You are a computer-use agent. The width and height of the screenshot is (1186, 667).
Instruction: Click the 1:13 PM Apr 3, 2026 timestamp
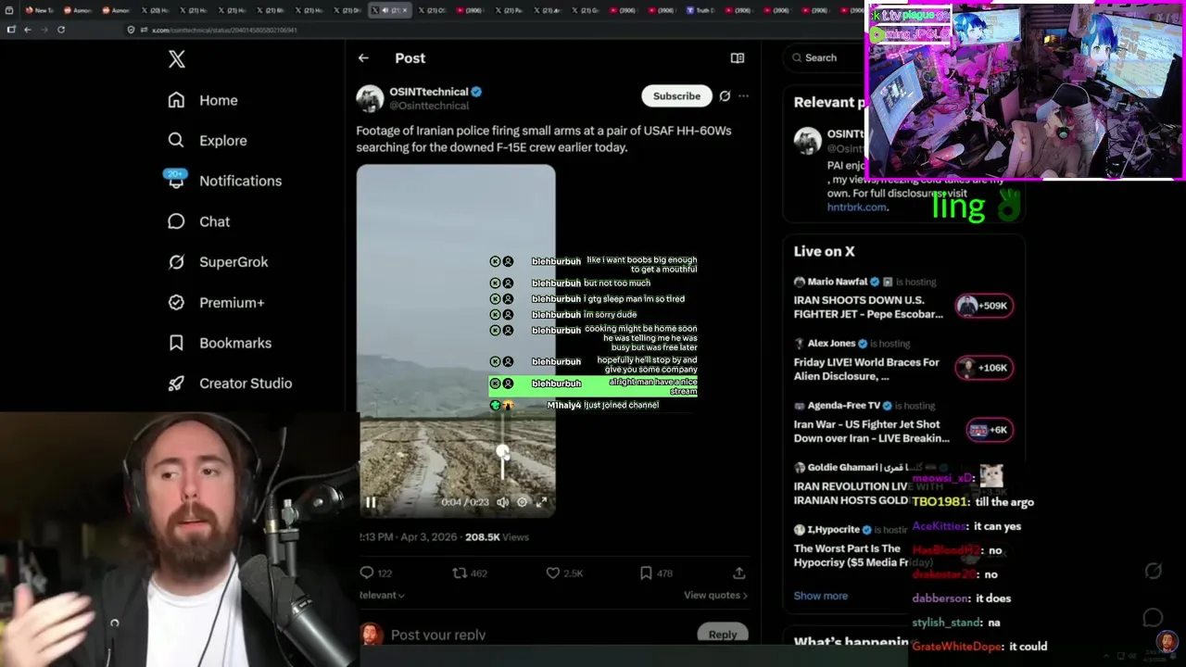click(408, 537)
